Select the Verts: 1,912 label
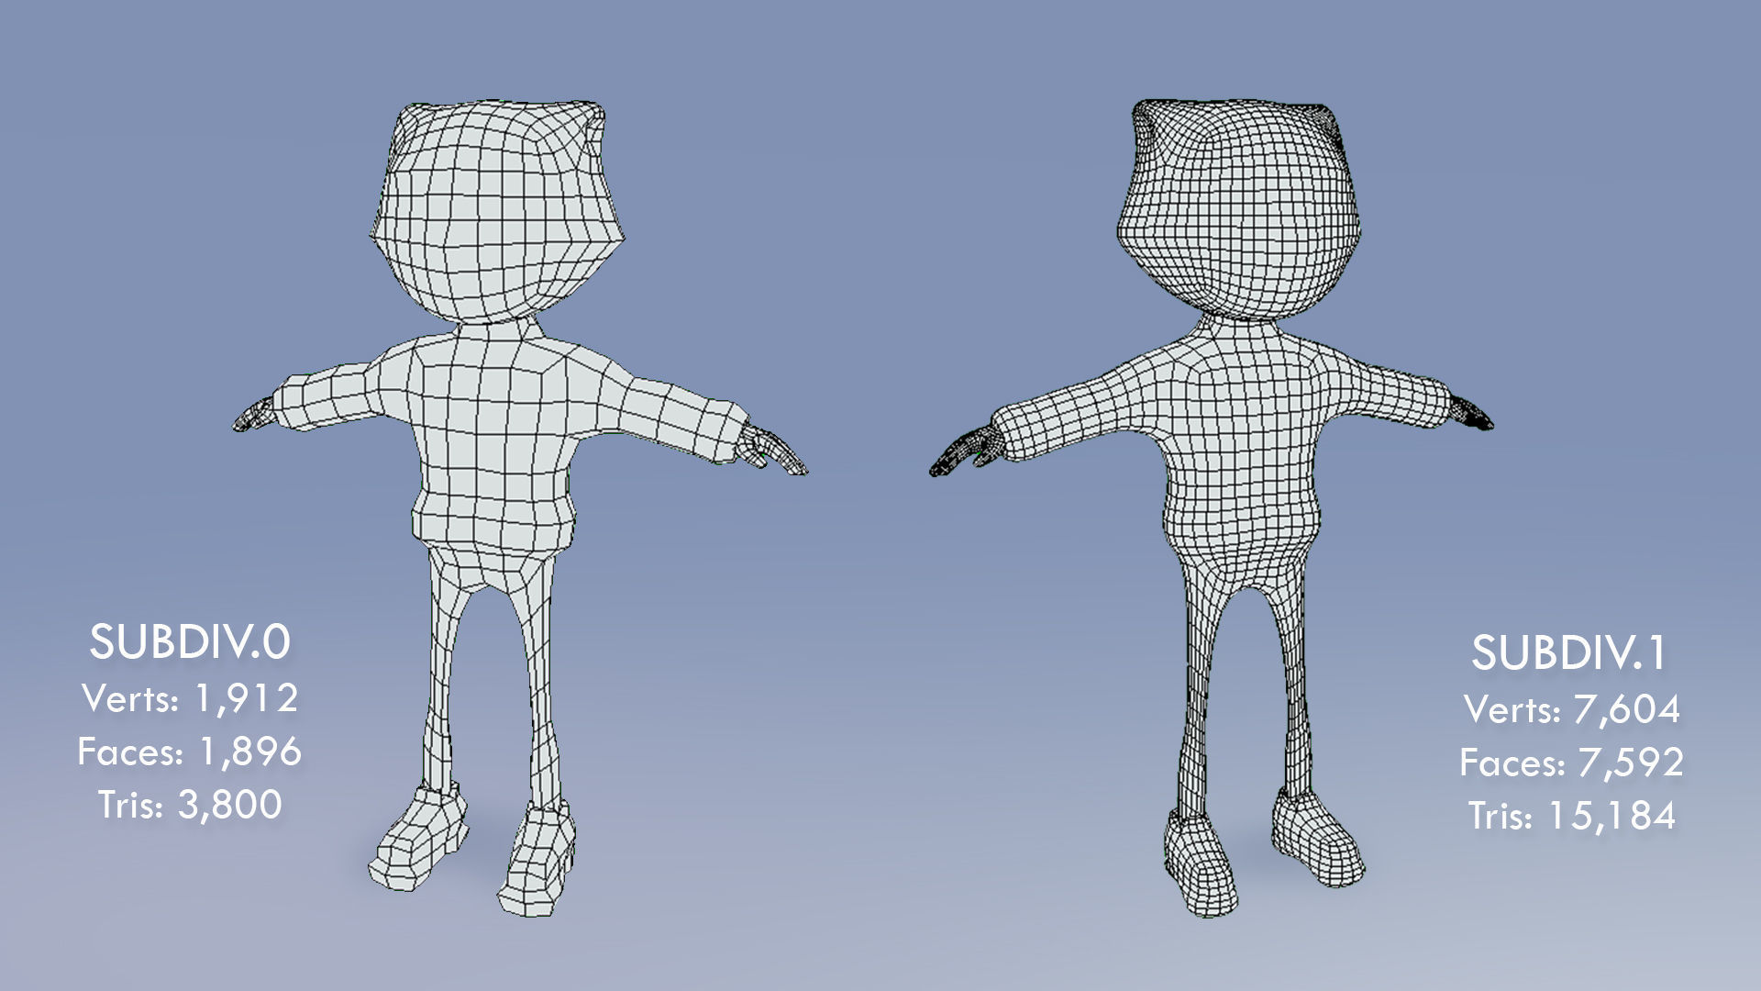1761x991 pixels. (x=190, y=699)
